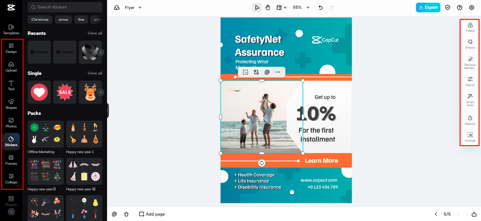Select the SafetyNet Assurance heading

260,46
